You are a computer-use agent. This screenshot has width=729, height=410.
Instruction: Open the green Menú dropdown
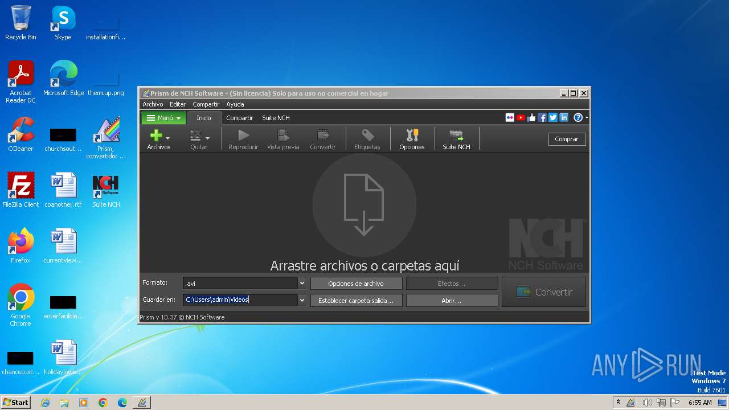[163, 118]
